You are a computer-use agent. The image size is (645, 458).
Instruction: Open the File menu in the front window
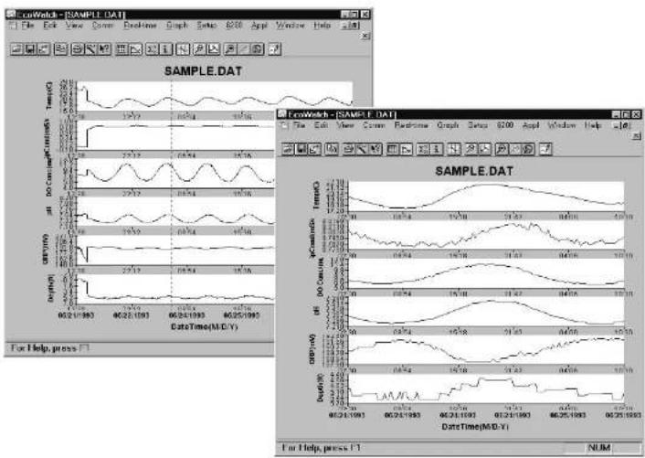pos(299,125)
